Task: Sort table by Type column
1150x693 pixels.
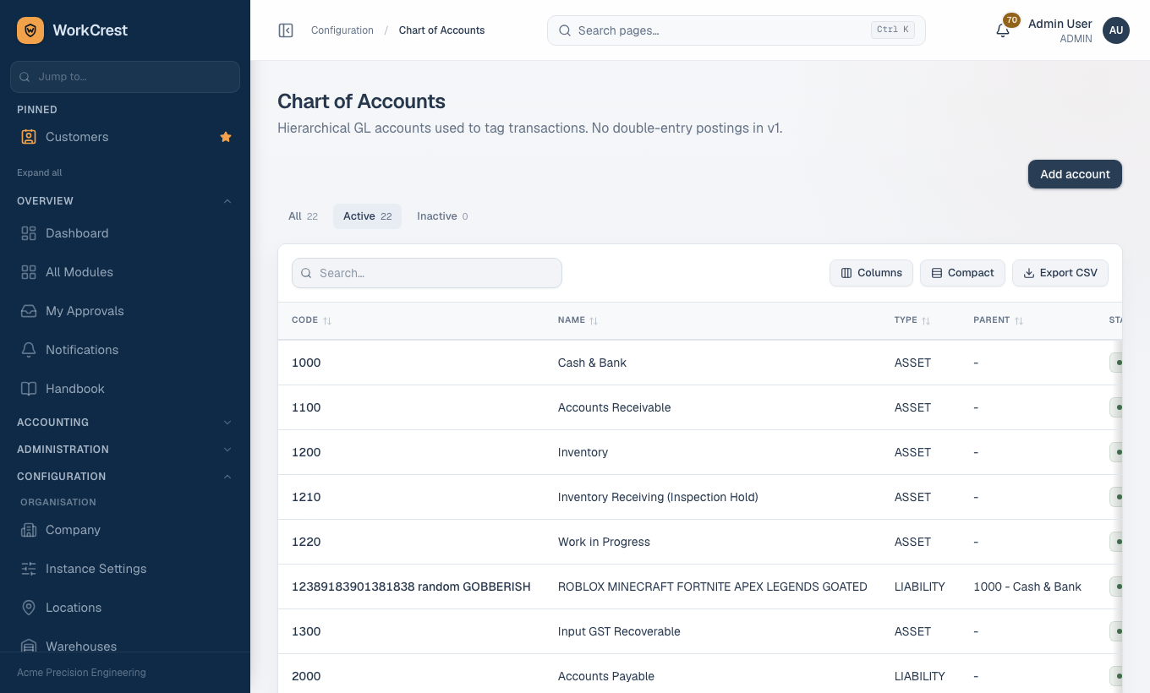Action: coord(912,320)
